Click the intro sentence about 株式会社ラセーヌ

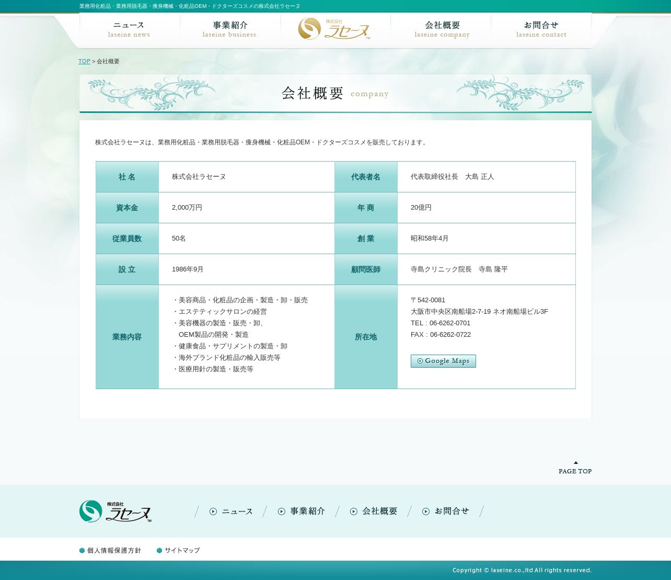pyautogui.click(x=262, y=142)
